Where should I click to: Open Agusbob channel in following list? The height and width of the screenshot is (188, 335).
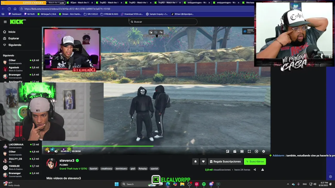[21, 69]
